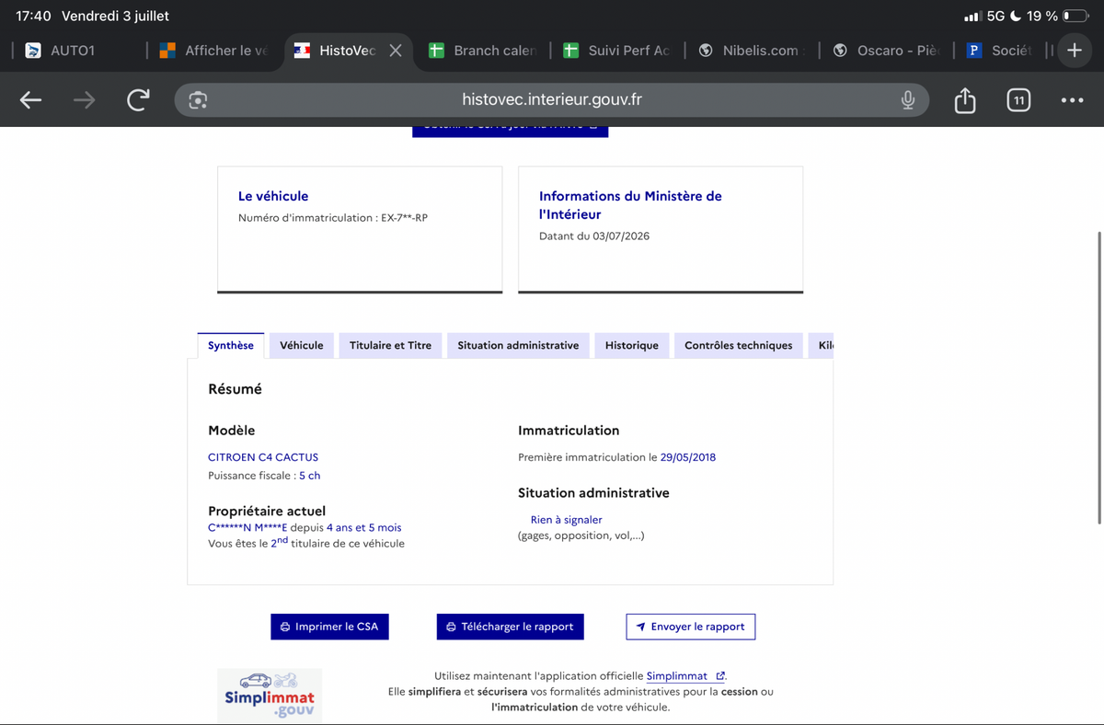Open the Situation administrative tab
This screenshot has height=725, width=1104.
[x=518, y=345]
